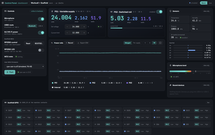Set IO9 to Low
Viewport: 215px width, 135px height.
click(83, 124)
